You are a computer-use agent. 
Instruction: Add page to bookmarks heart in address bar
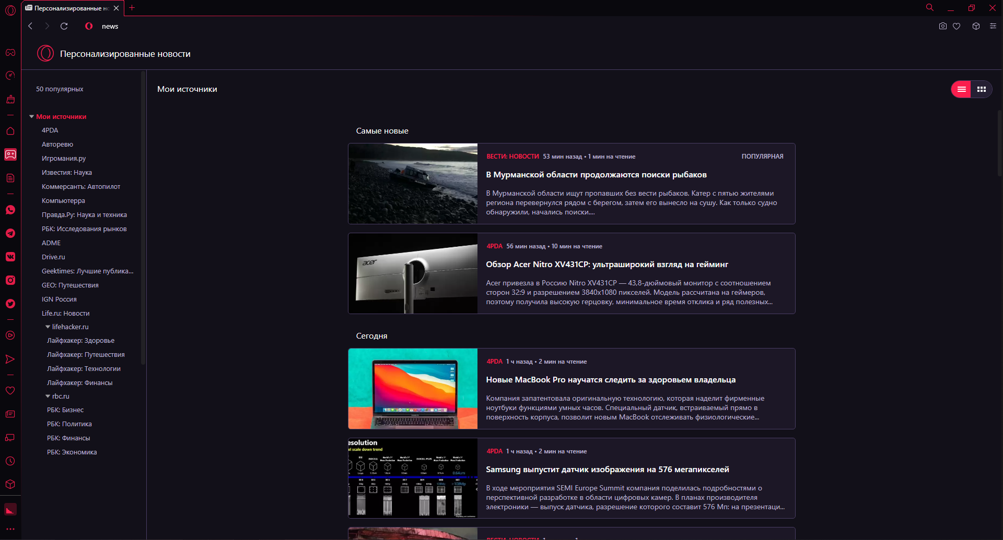click(x=957, y=26)
